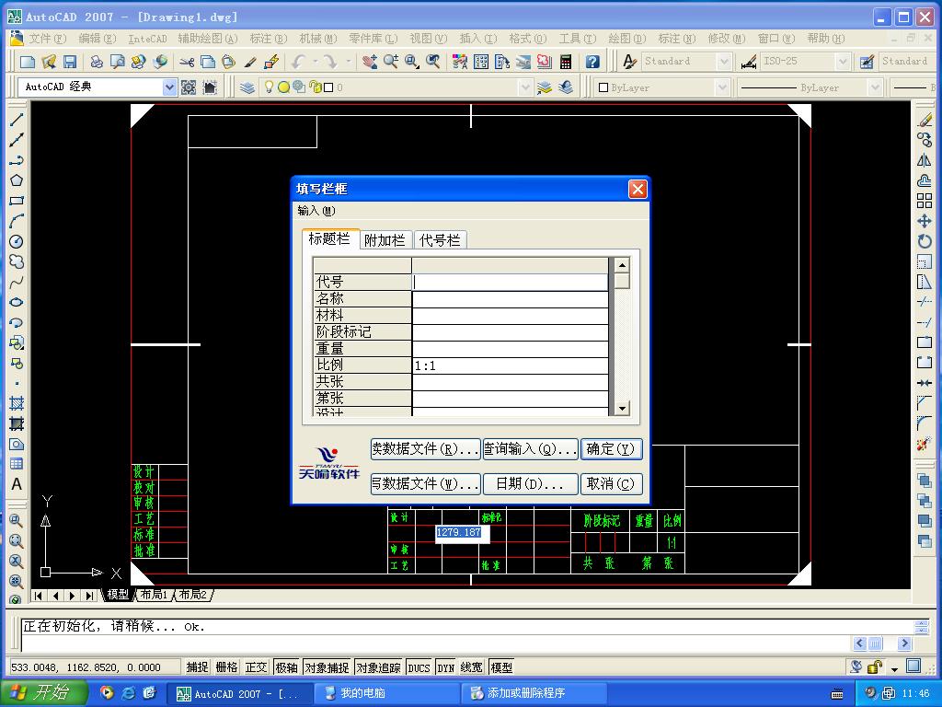This screenshot has width=942, height=707.
Task: Open the AutoCAD 经典 workspace dropdown
Action: coord(169,87)
